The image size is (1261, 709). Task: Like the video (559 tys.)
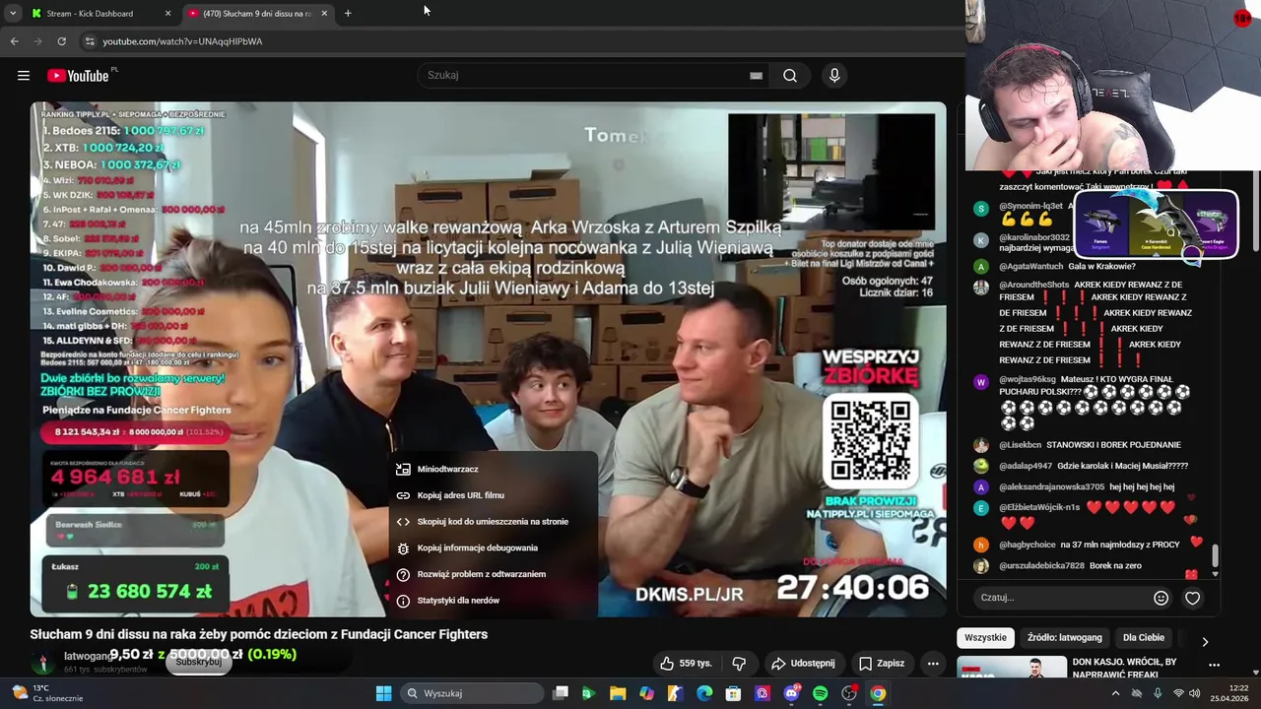click(685, 664)
